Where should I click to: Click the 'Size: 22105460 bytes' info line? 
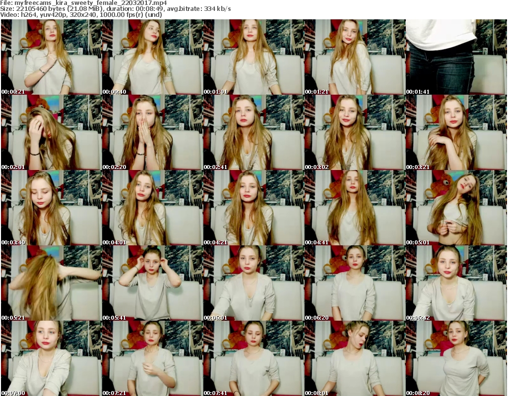coord(115,9)
